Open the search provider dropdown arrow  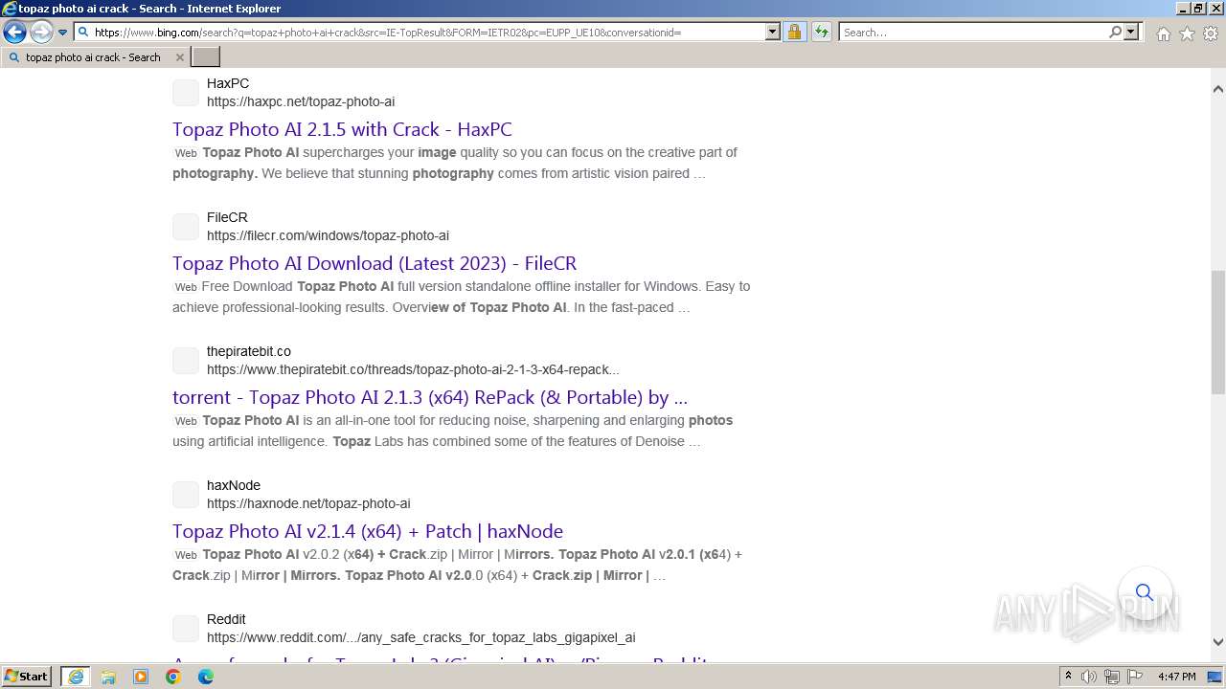tap(1131, 33)
